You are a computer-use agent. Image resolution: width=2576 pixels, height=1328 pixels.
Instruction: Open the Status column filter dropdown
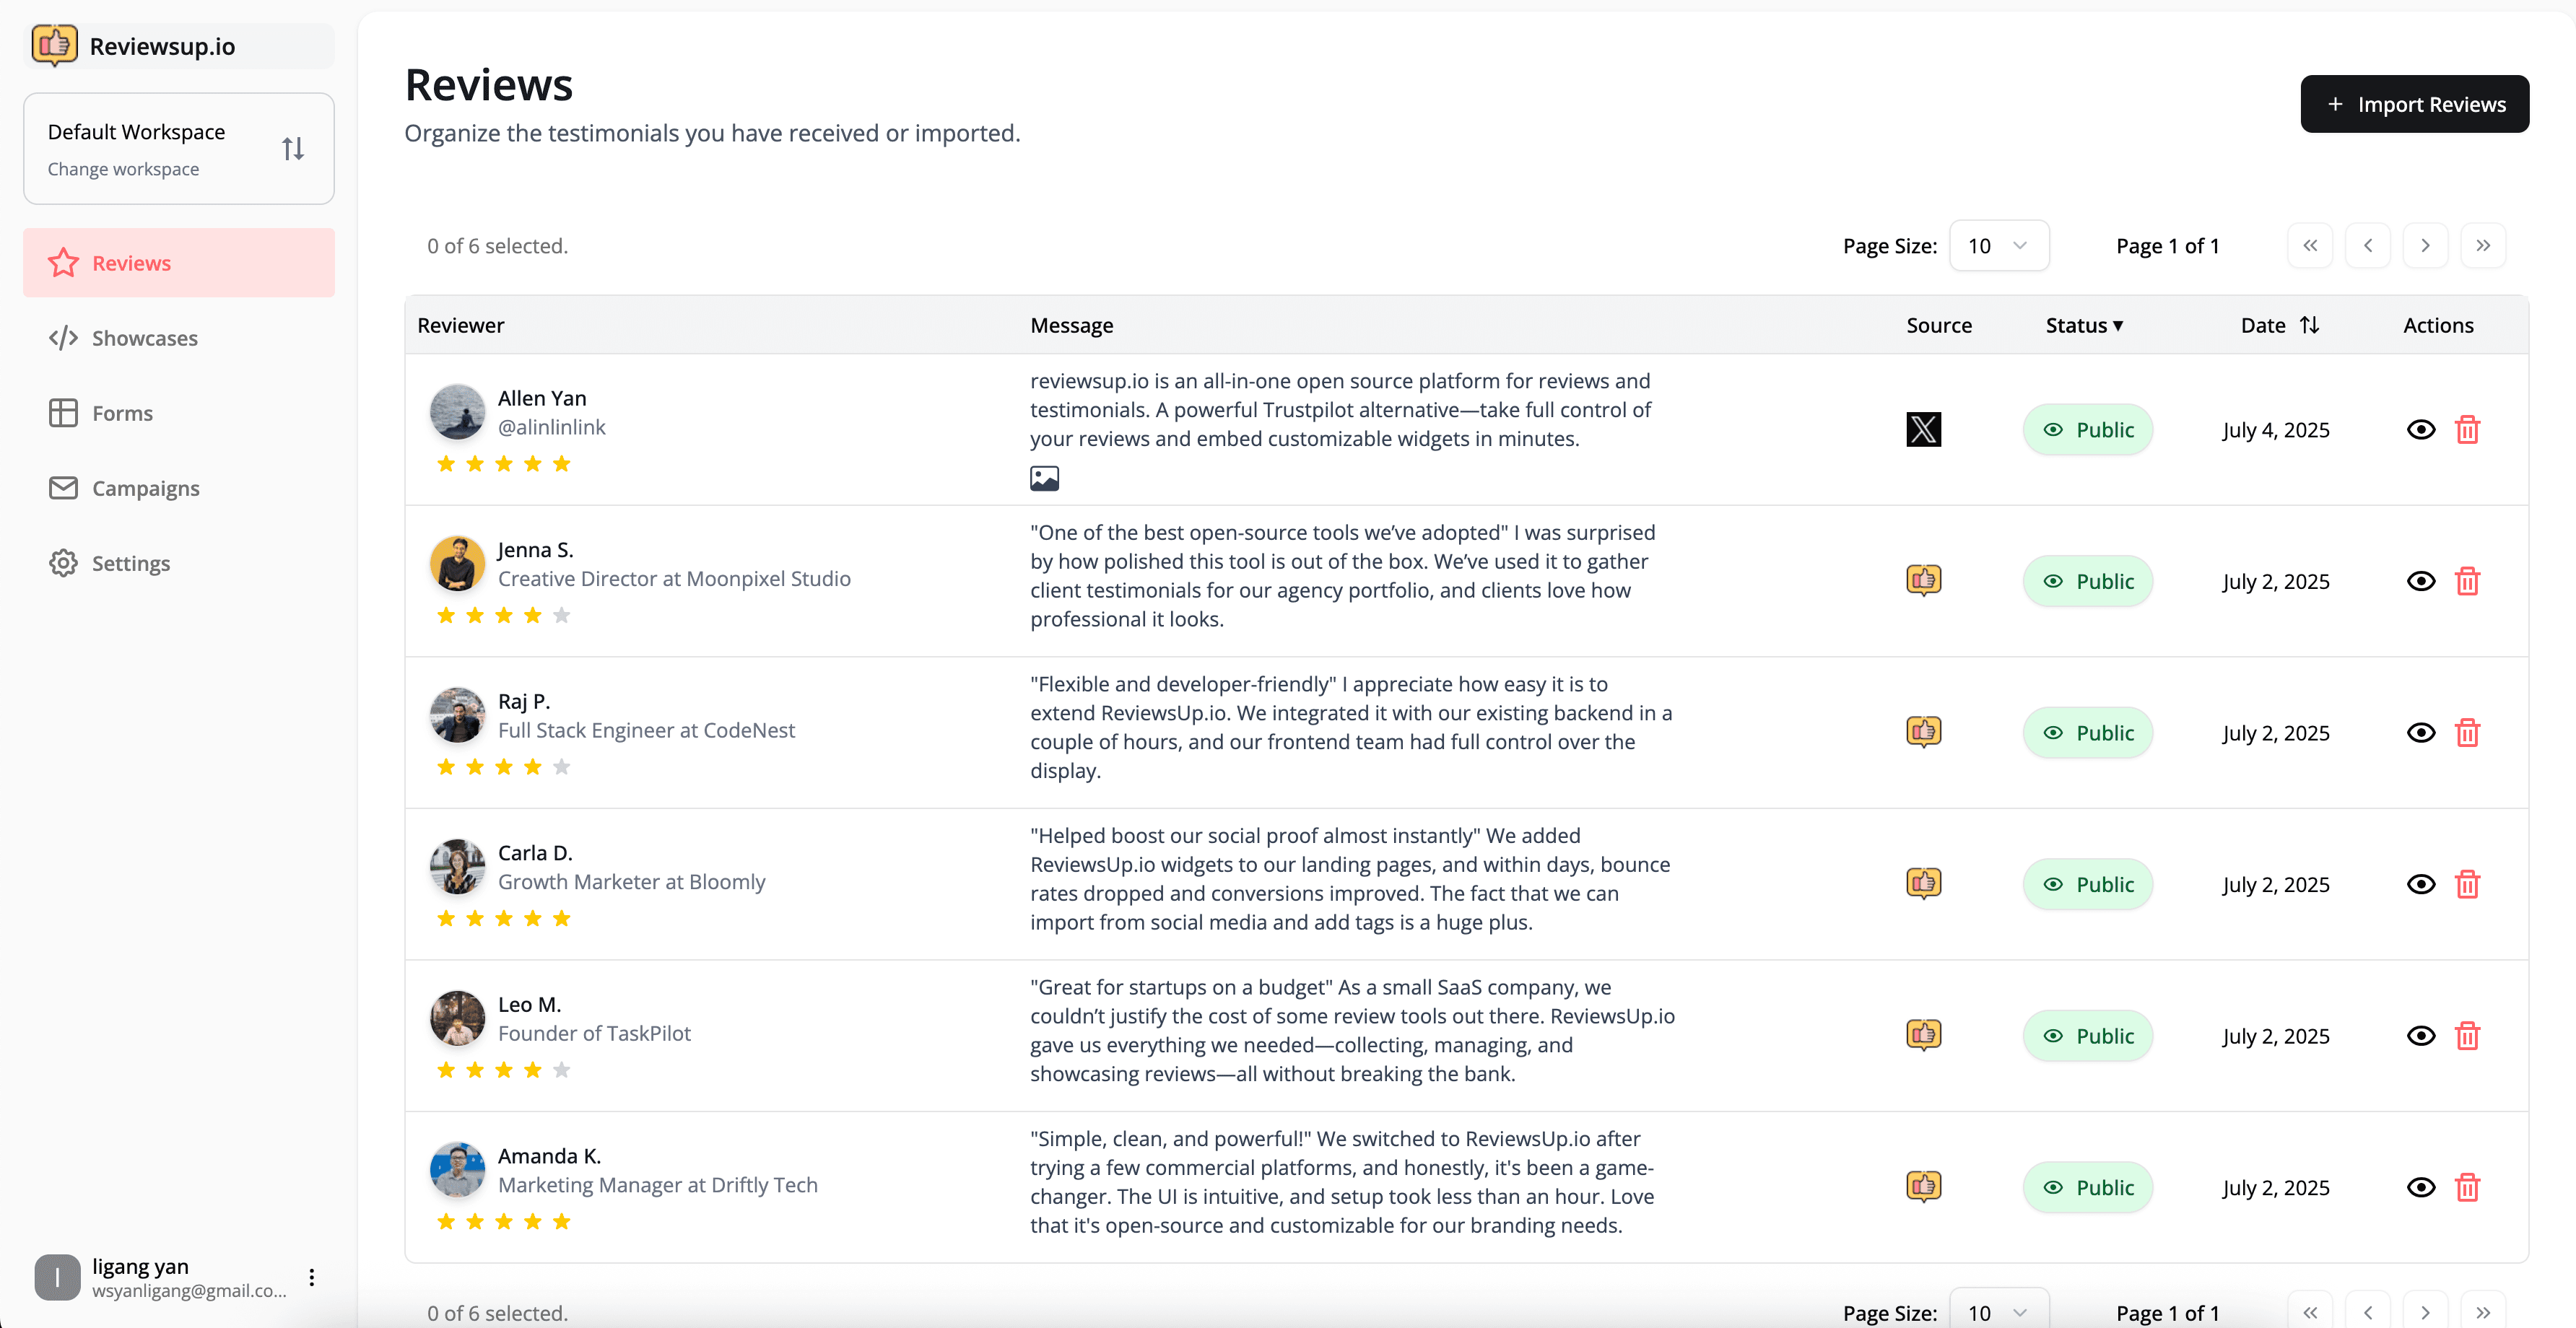click(2084, 325)
